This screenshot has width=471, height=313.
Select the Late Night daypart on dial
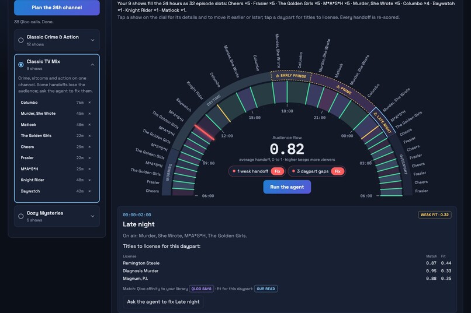point(382,122)
